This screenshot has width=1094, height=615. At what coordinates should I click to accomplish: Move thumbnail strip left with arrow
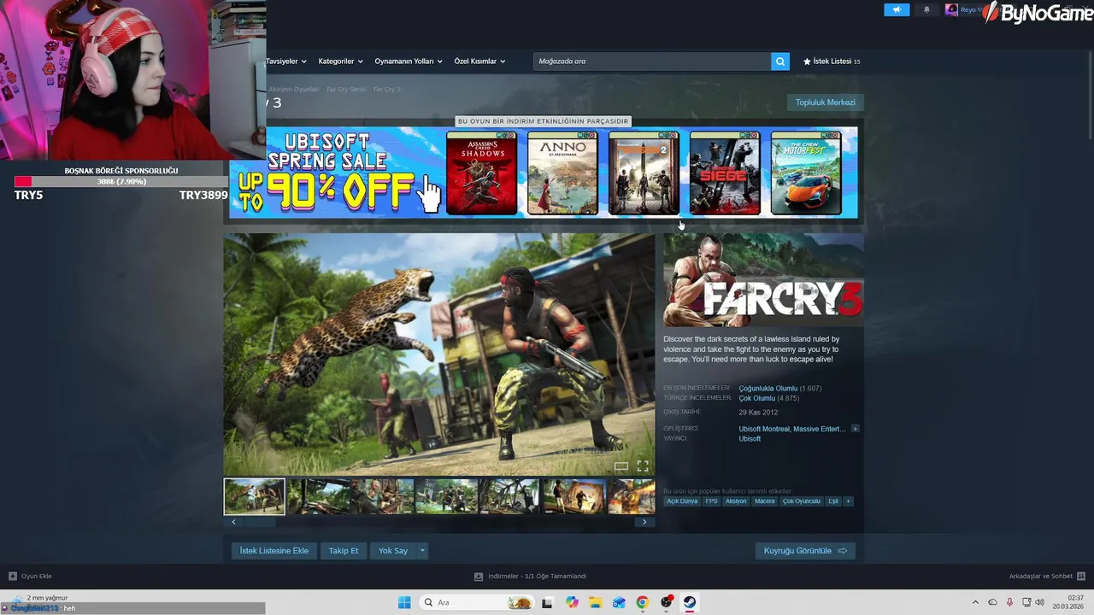click(233, 522)
